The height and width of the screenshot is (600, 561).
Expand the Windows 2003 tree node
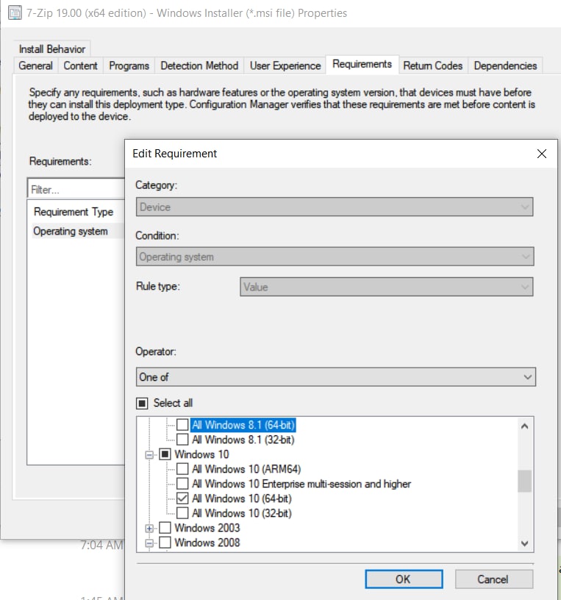point(149,529)
